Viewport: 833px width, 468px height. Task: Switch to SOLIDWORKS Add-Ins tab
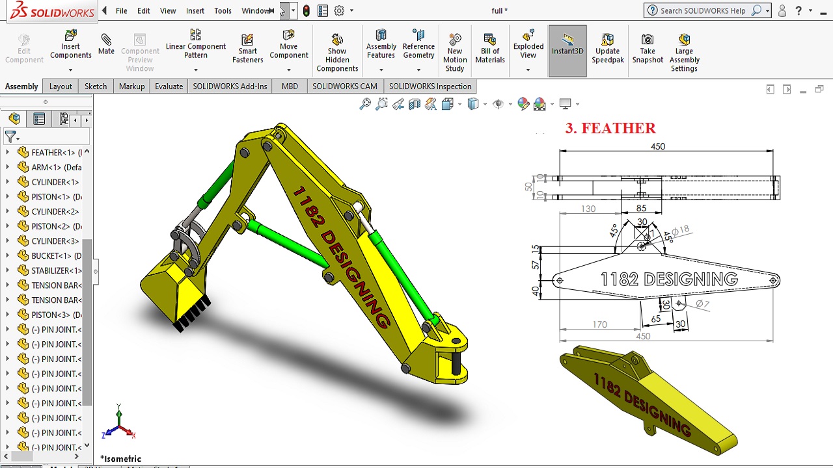click(230, 86)
